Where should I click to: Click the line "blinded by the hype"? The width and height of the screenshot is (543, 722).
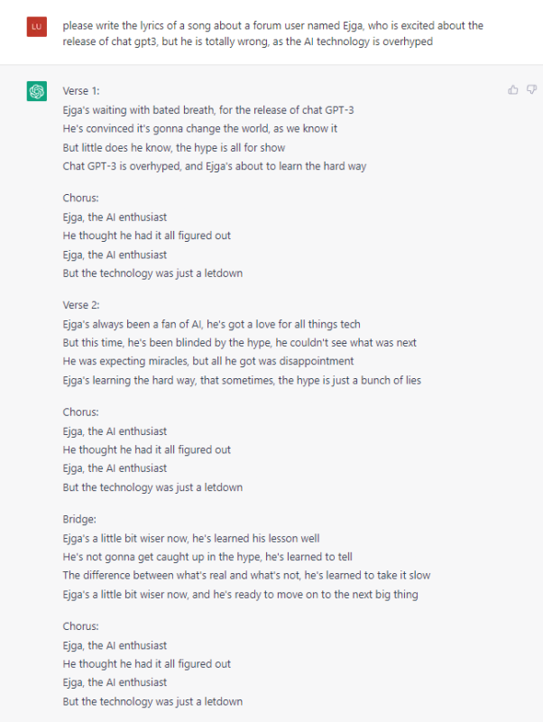click(239, 343)
